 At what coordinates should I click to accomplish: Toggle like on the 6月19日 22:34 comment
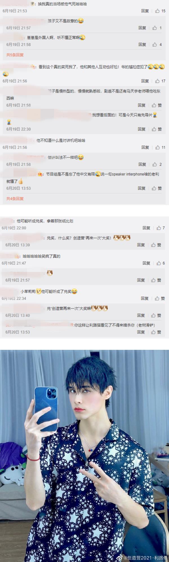(x=160, y=298)
